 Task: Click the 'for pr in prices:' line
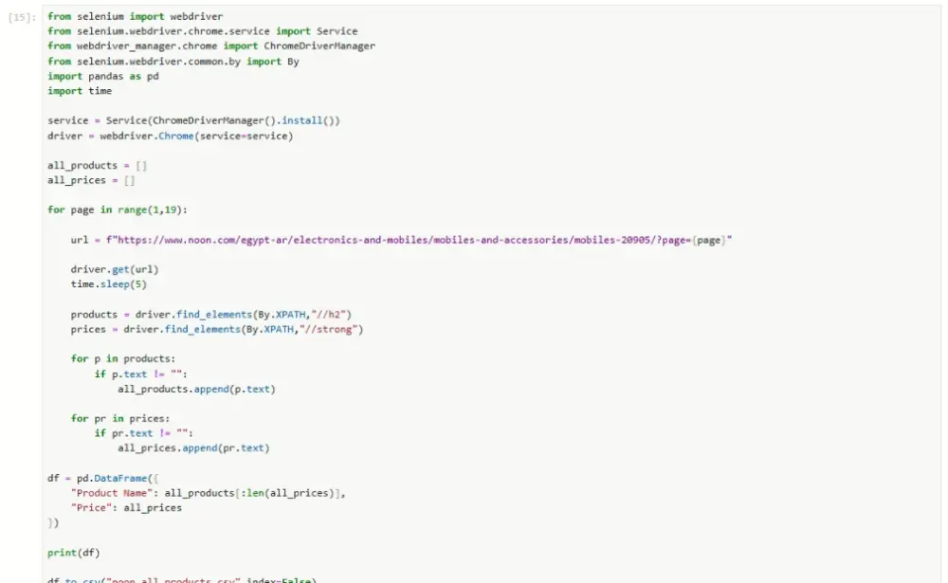click(119, 418)
